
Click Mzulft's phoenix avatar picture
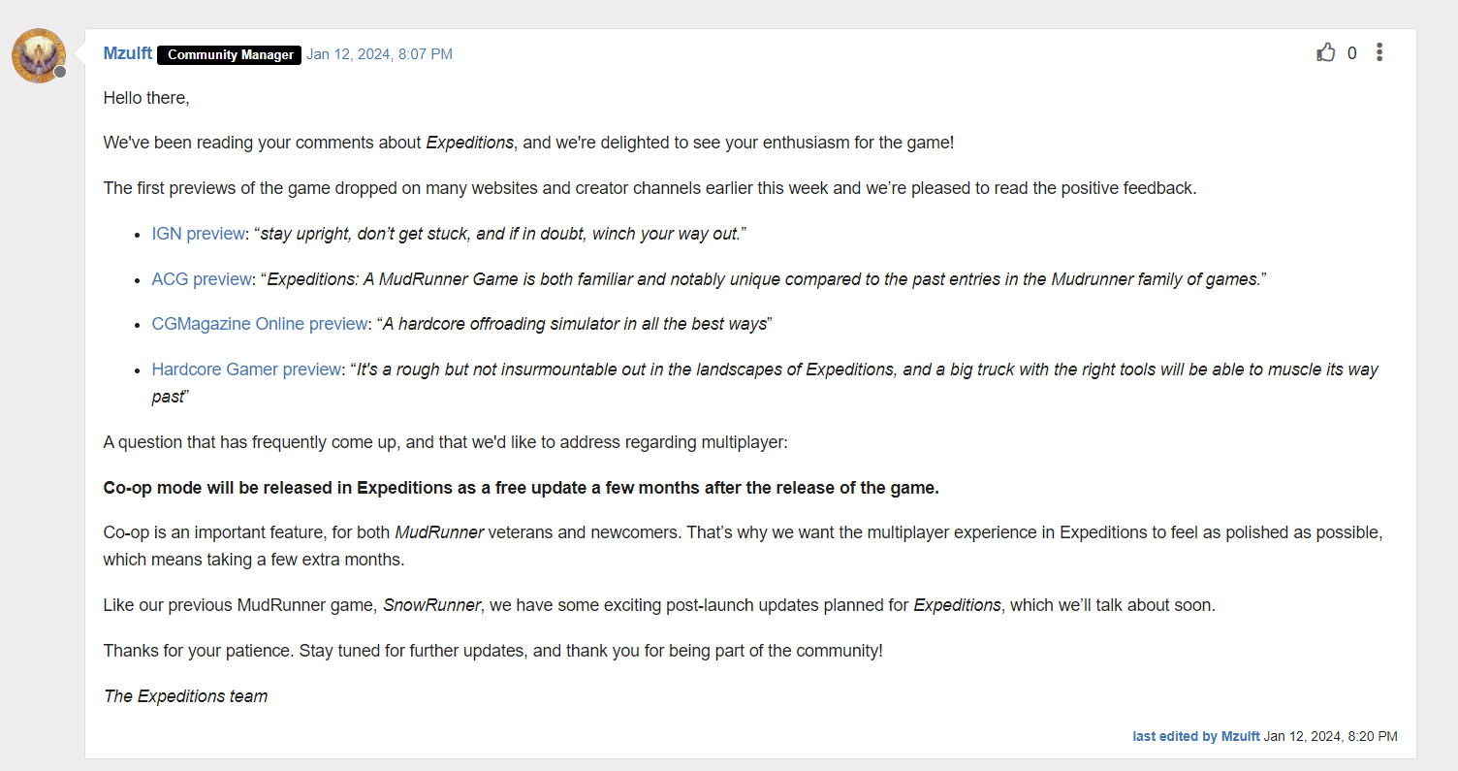click(x=38, y=55)
